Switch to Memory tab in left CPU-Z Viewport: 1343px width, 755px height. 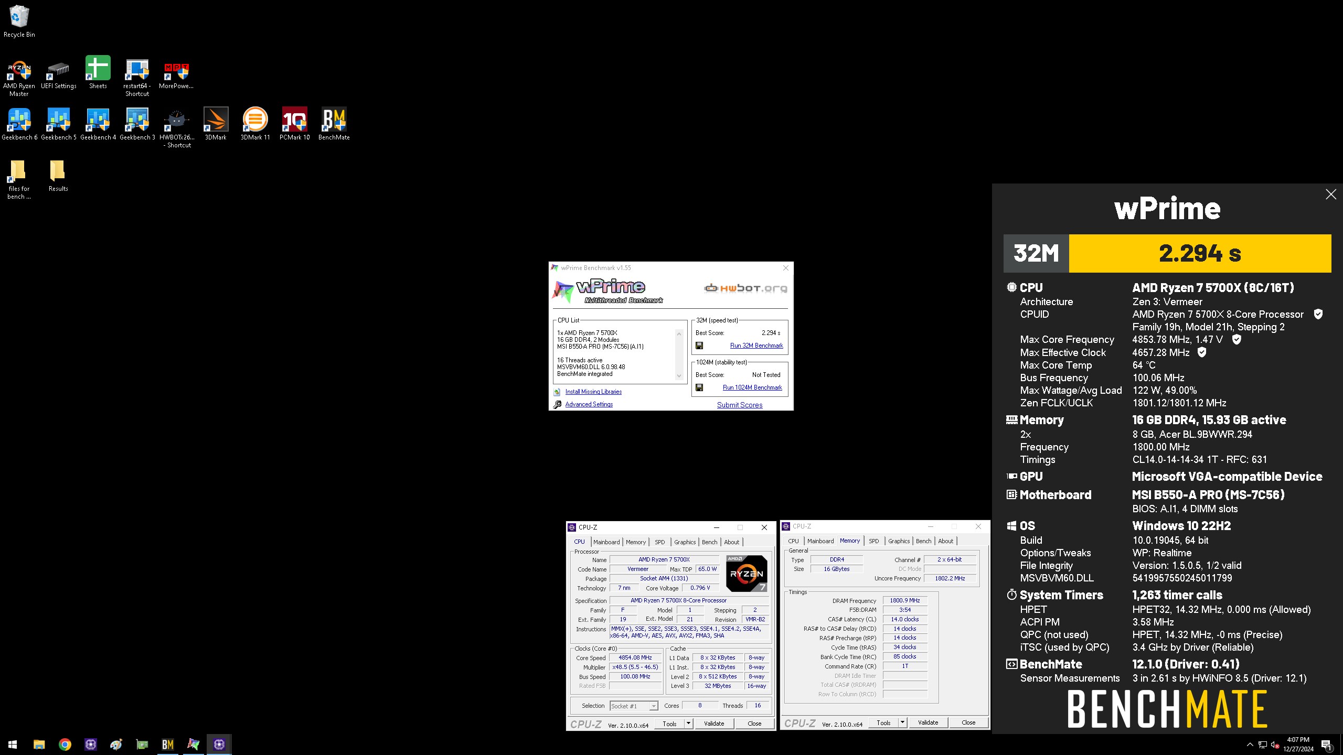coord(635,542)
